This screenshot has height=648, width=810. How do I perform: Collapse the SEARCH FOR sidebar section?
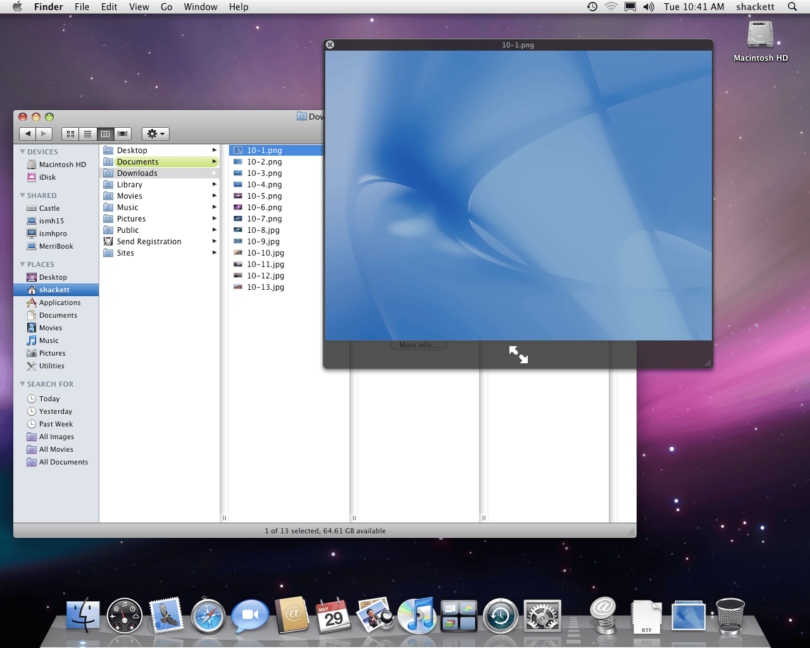point(23,384)
